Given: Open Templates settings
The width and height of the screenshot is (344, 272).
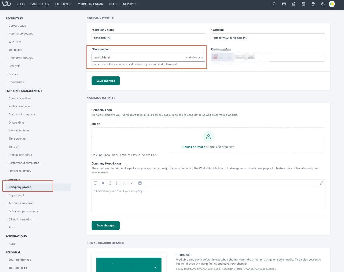Looking at the screenshot, I should [x=15, y=50].
